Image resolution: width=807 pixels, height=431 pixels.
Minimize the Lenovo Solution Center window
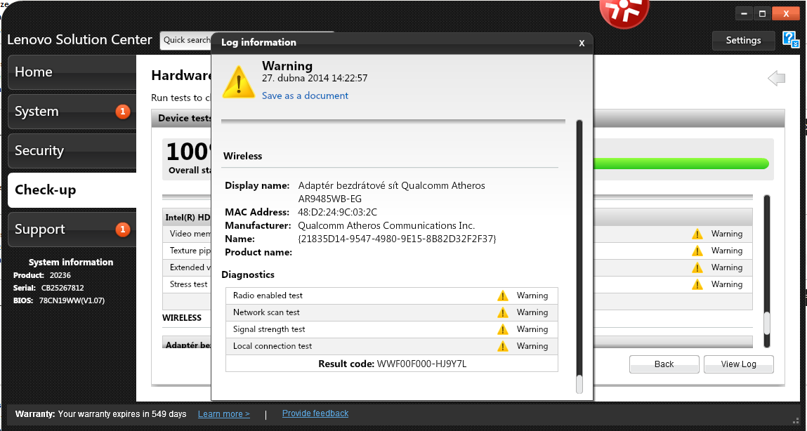coord(744,14)
